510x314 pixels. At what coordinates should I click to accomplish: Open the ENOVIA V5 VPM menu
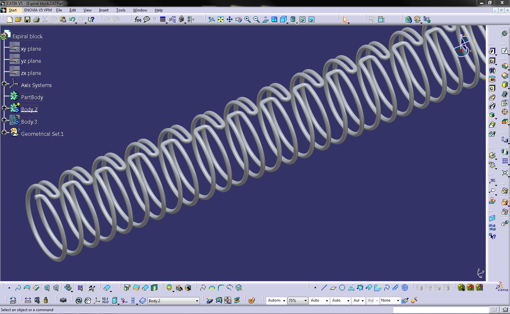[38, 10]
